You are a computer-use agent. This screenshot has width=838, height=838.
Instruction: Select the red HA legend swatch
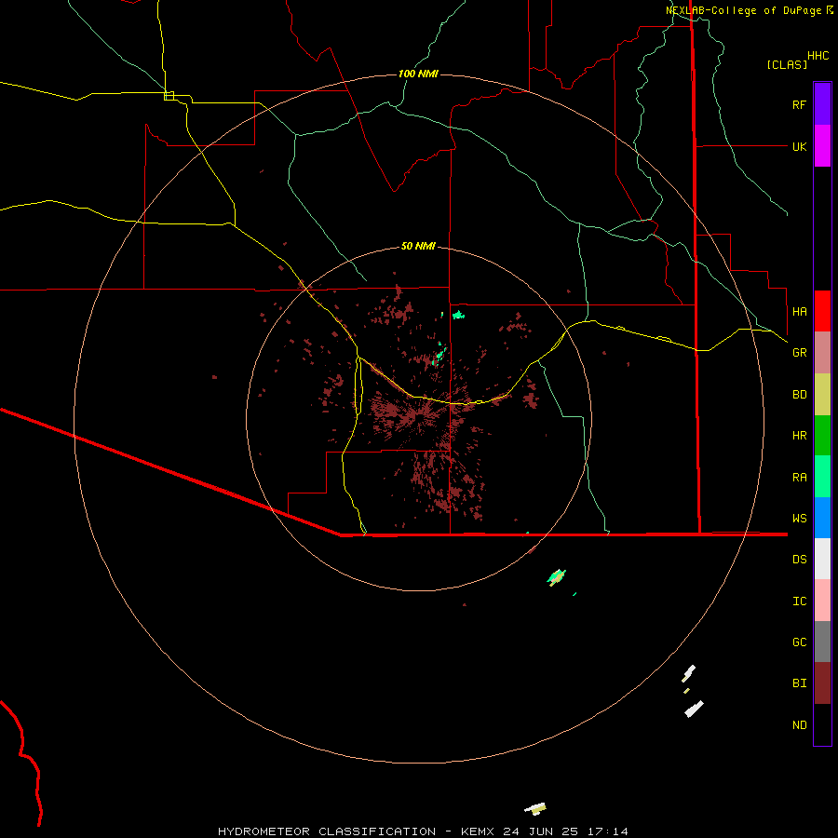(x=822, y=311)
